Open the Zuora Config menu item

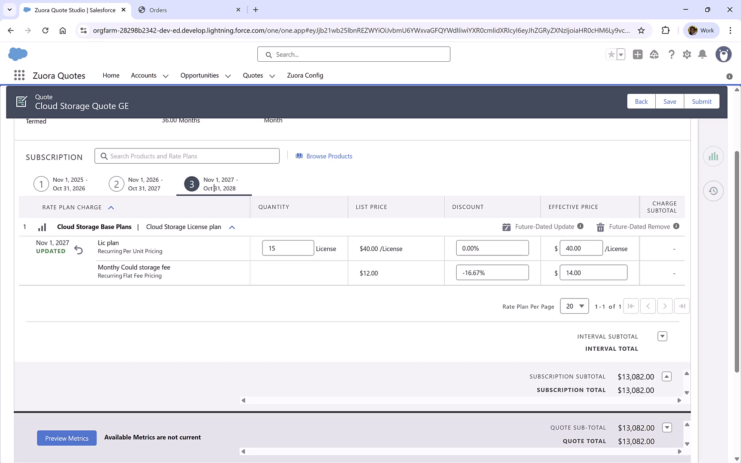coord(305,75)
